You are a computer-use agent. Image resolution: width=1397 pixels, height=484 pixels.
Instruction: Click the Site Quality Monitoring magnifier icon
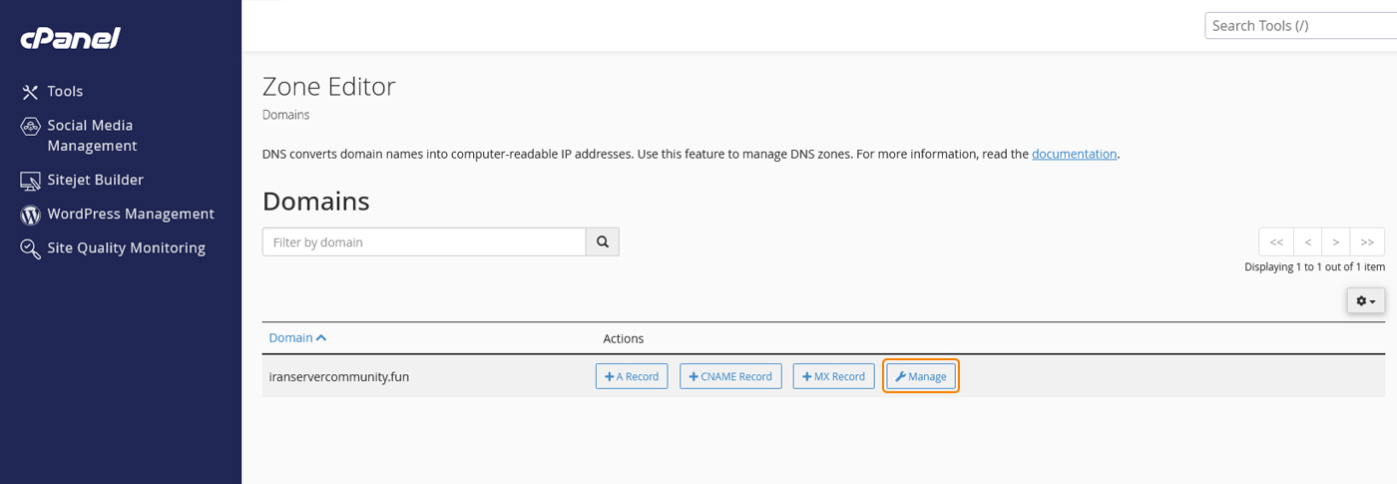point(30,248)
